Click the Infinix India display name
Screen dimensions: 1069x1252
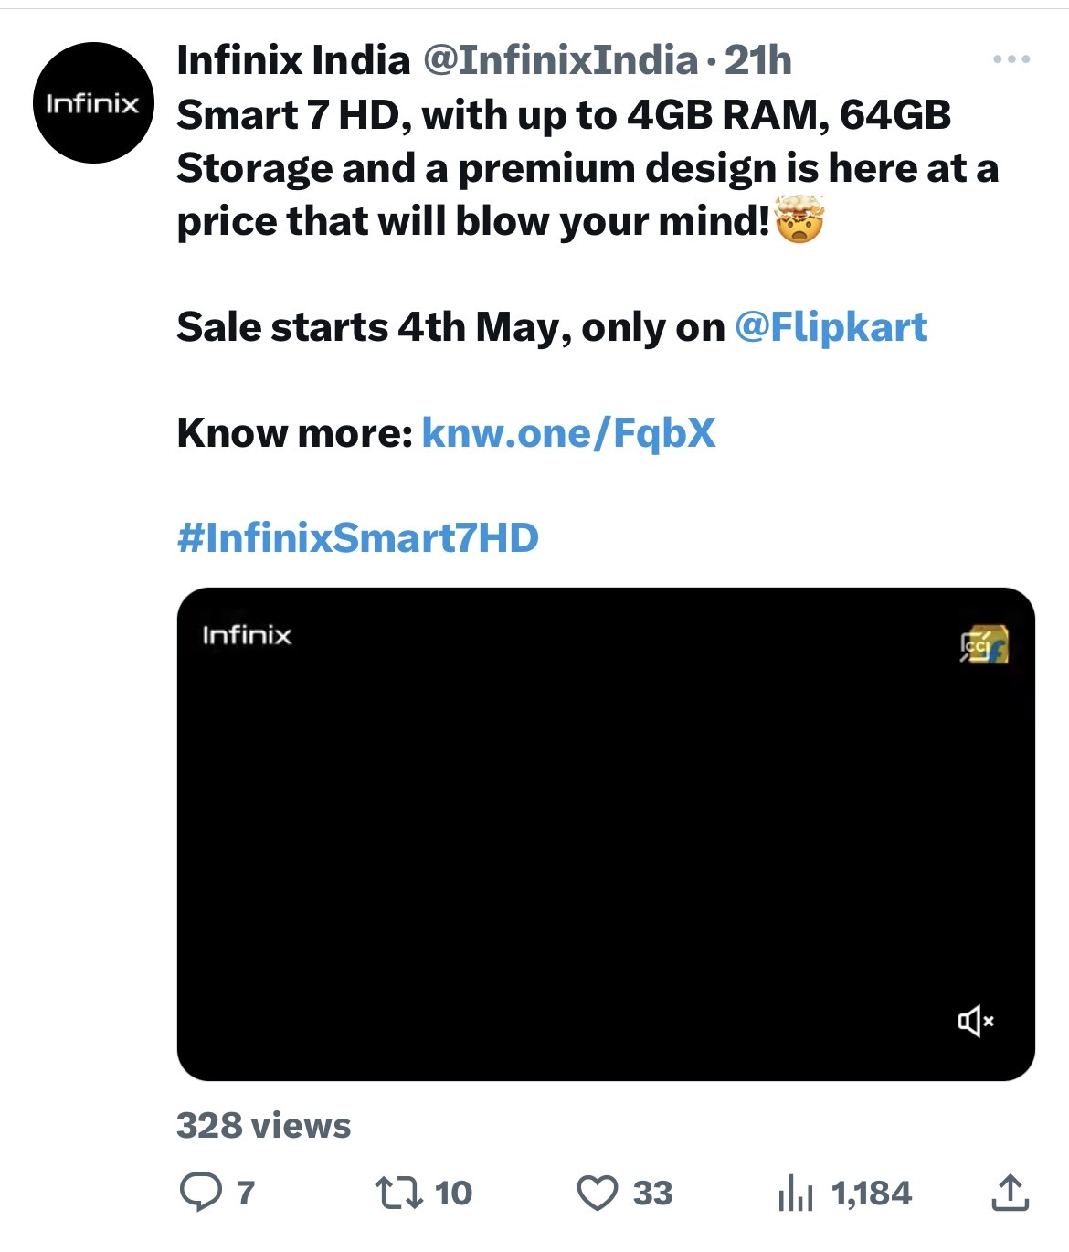pyautogui.click(x=293, y=60)
